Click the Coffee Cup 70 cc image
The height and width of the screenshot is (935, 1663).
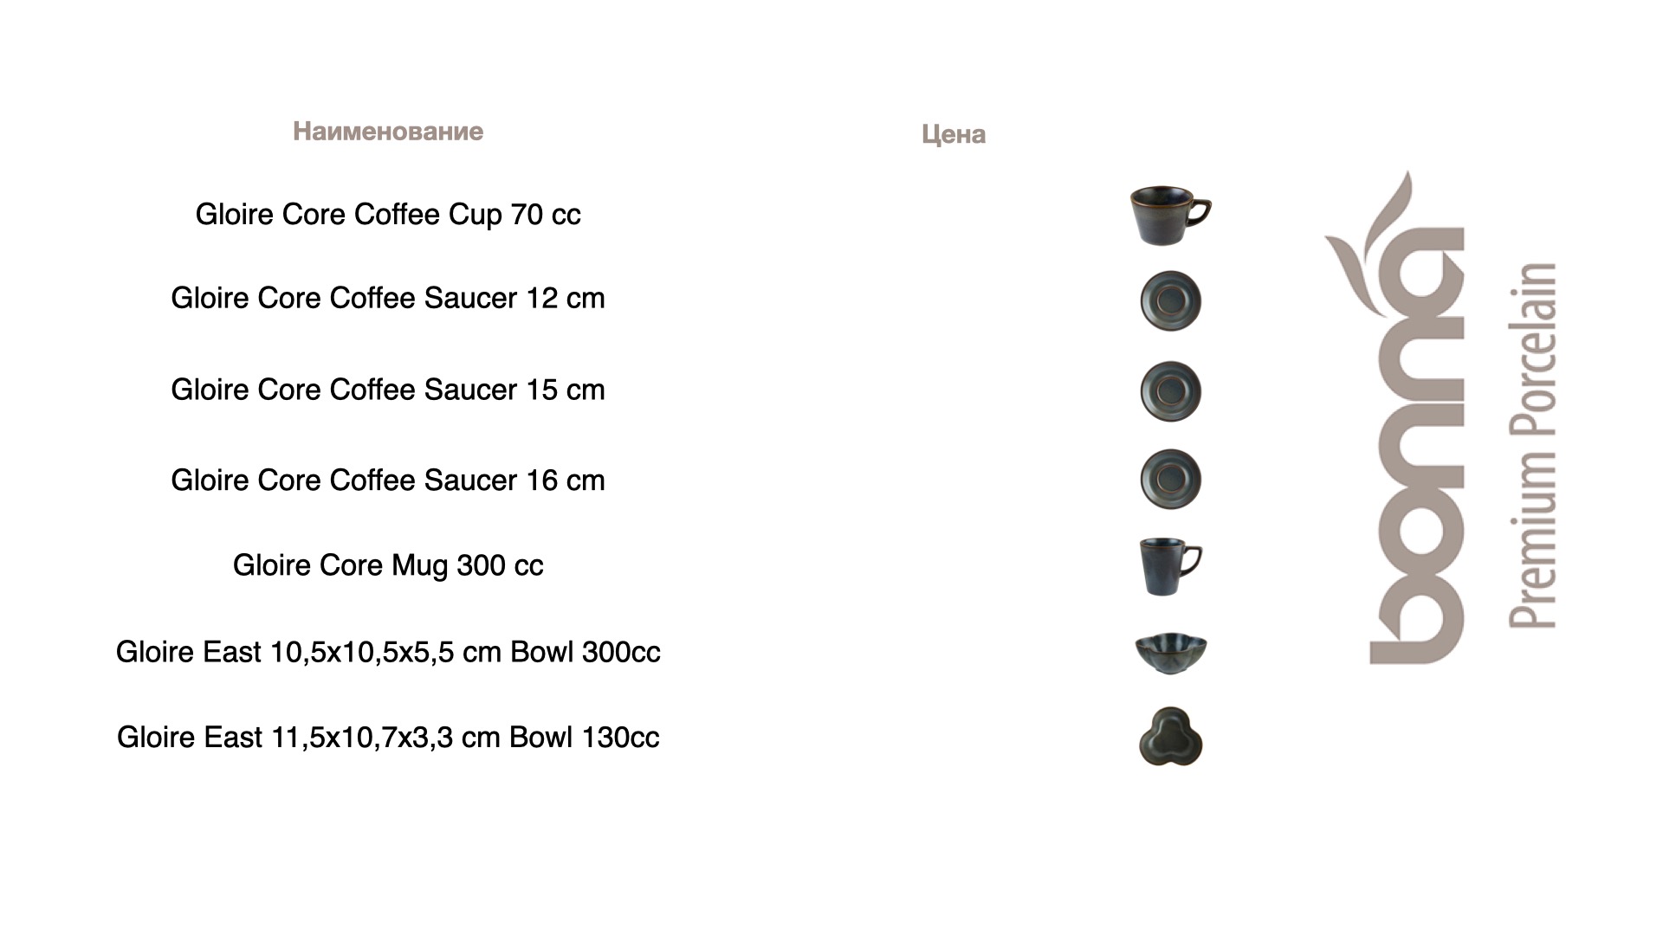pyautogui.click(x=1170, y=216)
